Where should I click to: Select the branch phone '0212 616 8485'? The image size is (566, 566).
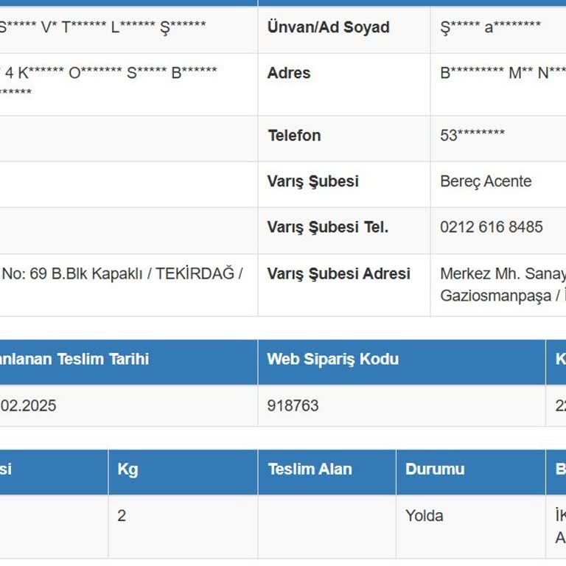(492, 227)
